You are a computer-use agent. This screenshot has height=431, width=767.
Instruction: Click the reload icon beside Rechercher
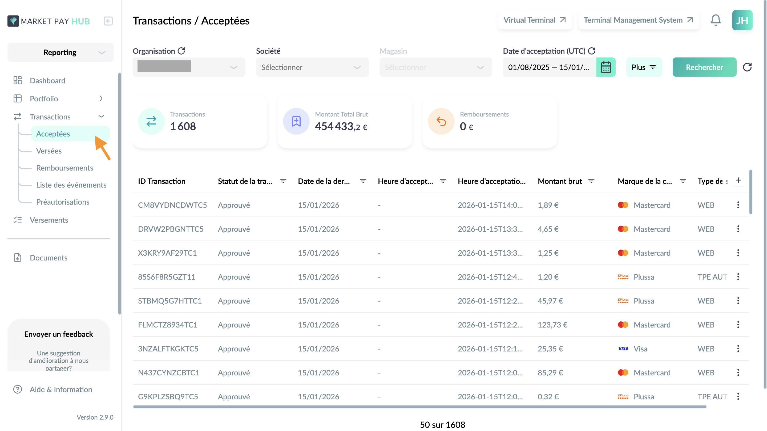[x=747, y=67]
